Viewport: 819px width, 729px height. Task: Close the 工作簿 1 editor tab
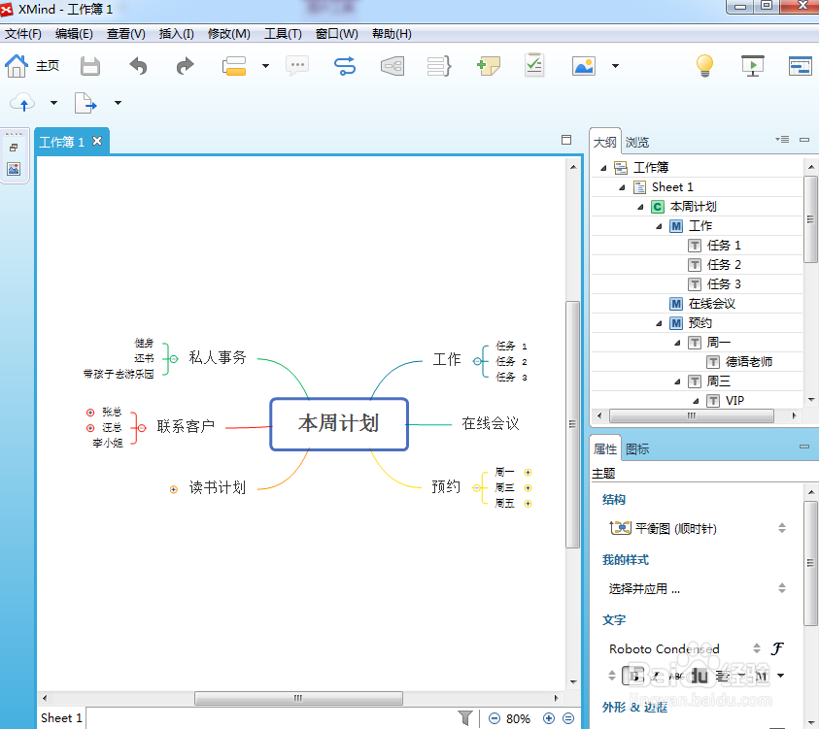(97, 141)
